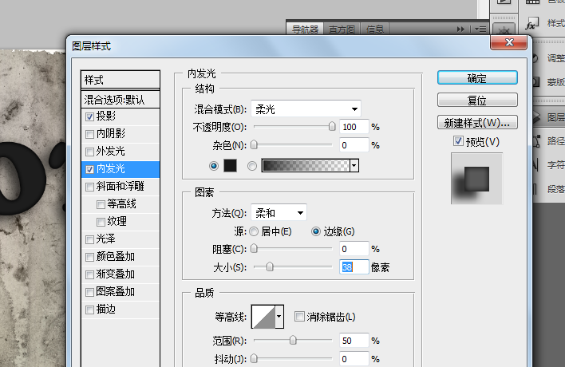This screenshot has width=565, height=367.
Task: Choose the 边缘(G) edge source radio
Action: coord(316,231)
